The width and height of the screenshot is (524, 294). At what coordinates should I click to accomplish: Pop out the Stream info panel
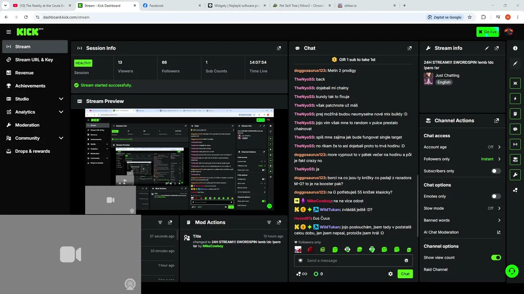(x=497, y=48)
